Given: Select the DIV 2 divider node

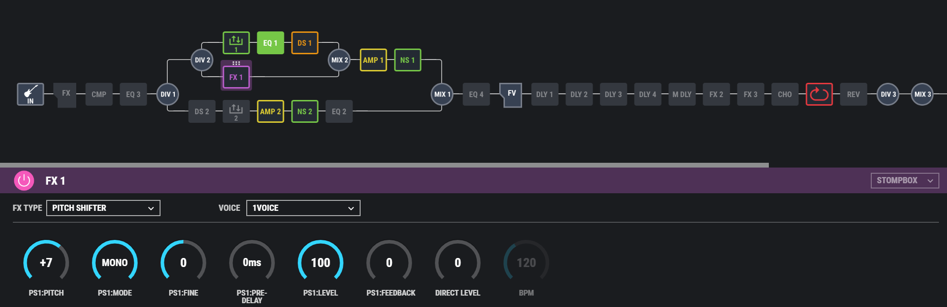Looking at the screenshot, I should (x=202, y=60).
